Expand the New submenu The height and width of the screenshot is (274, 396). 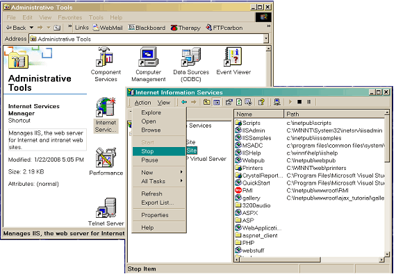point(159,173)
